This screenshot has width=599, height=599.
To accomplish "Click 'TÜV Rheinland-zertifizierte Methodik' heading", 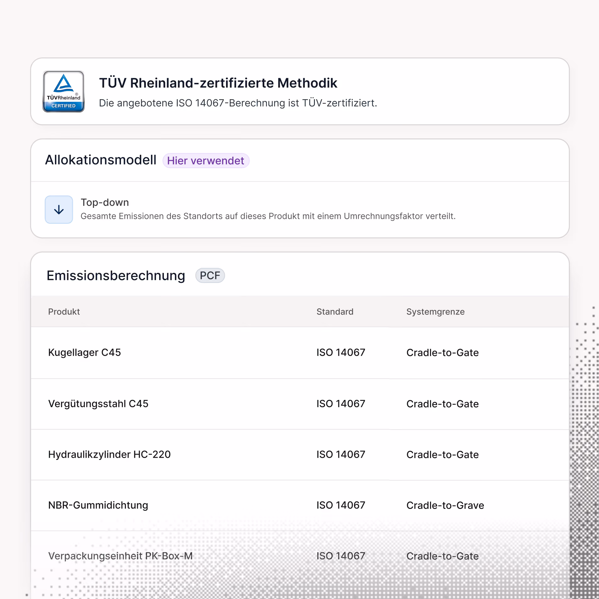I will point(218,83).
